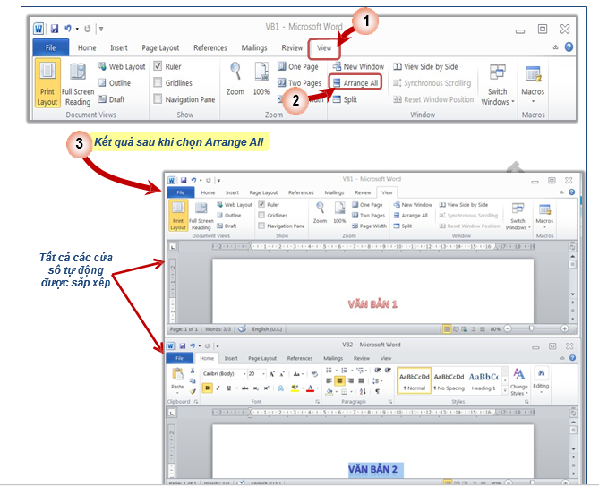Switch to Page Layout tab in topmost window
This screenshot has width=599, height=486.
pyautogui.click(x=160, y=48)
